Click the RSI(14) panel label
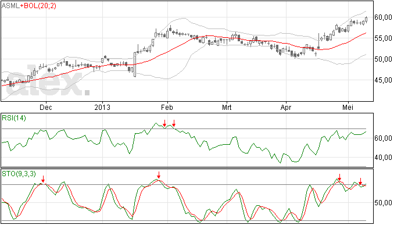 coord(14,118)
